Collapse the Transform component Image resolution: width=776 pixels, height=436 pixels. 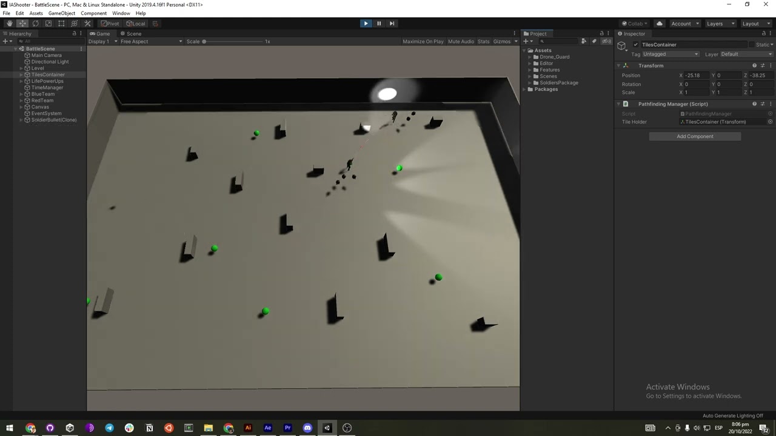[618, 65]
